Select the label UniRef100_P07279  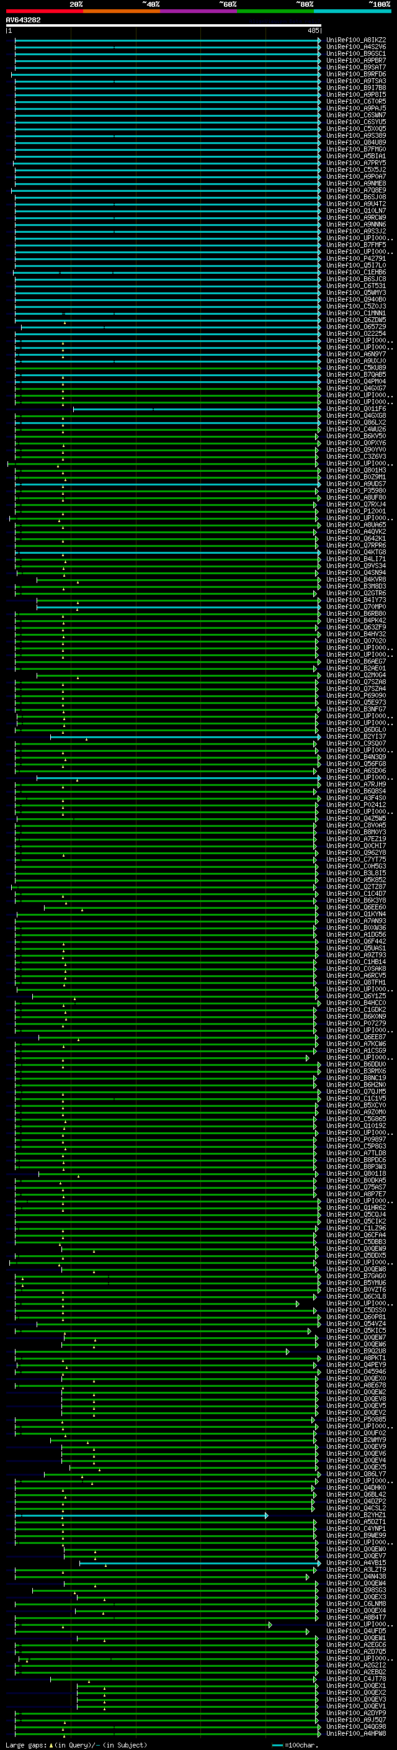(x=356, y=1024)
